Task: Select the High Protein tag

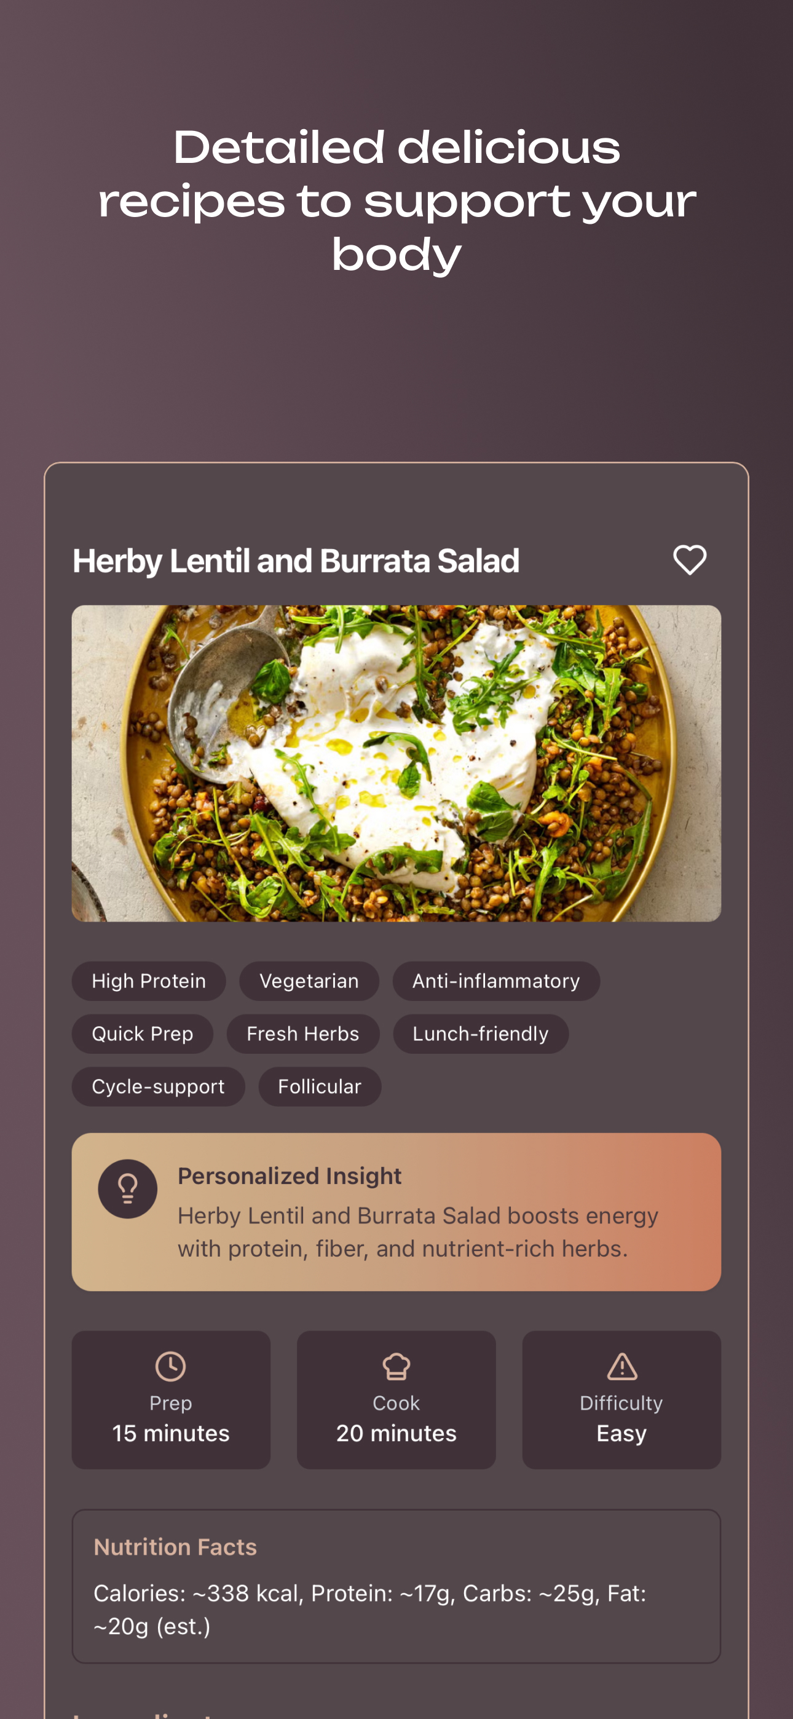Action: pos(149,981)
